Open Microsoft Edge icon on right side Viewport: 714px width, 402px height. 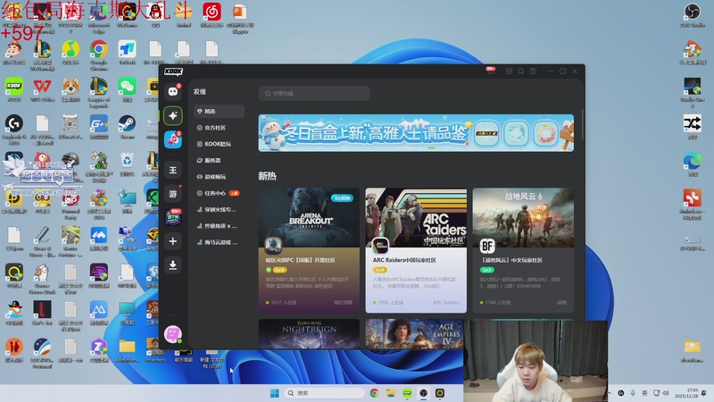[693, 165]
